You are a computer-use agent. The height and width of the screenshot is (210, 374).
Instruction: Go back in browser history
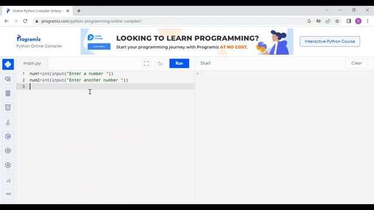point(6,21)
